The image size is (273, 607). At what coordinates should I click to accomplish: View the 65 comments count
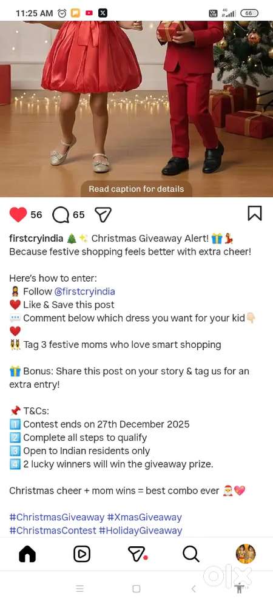[78, 214]
